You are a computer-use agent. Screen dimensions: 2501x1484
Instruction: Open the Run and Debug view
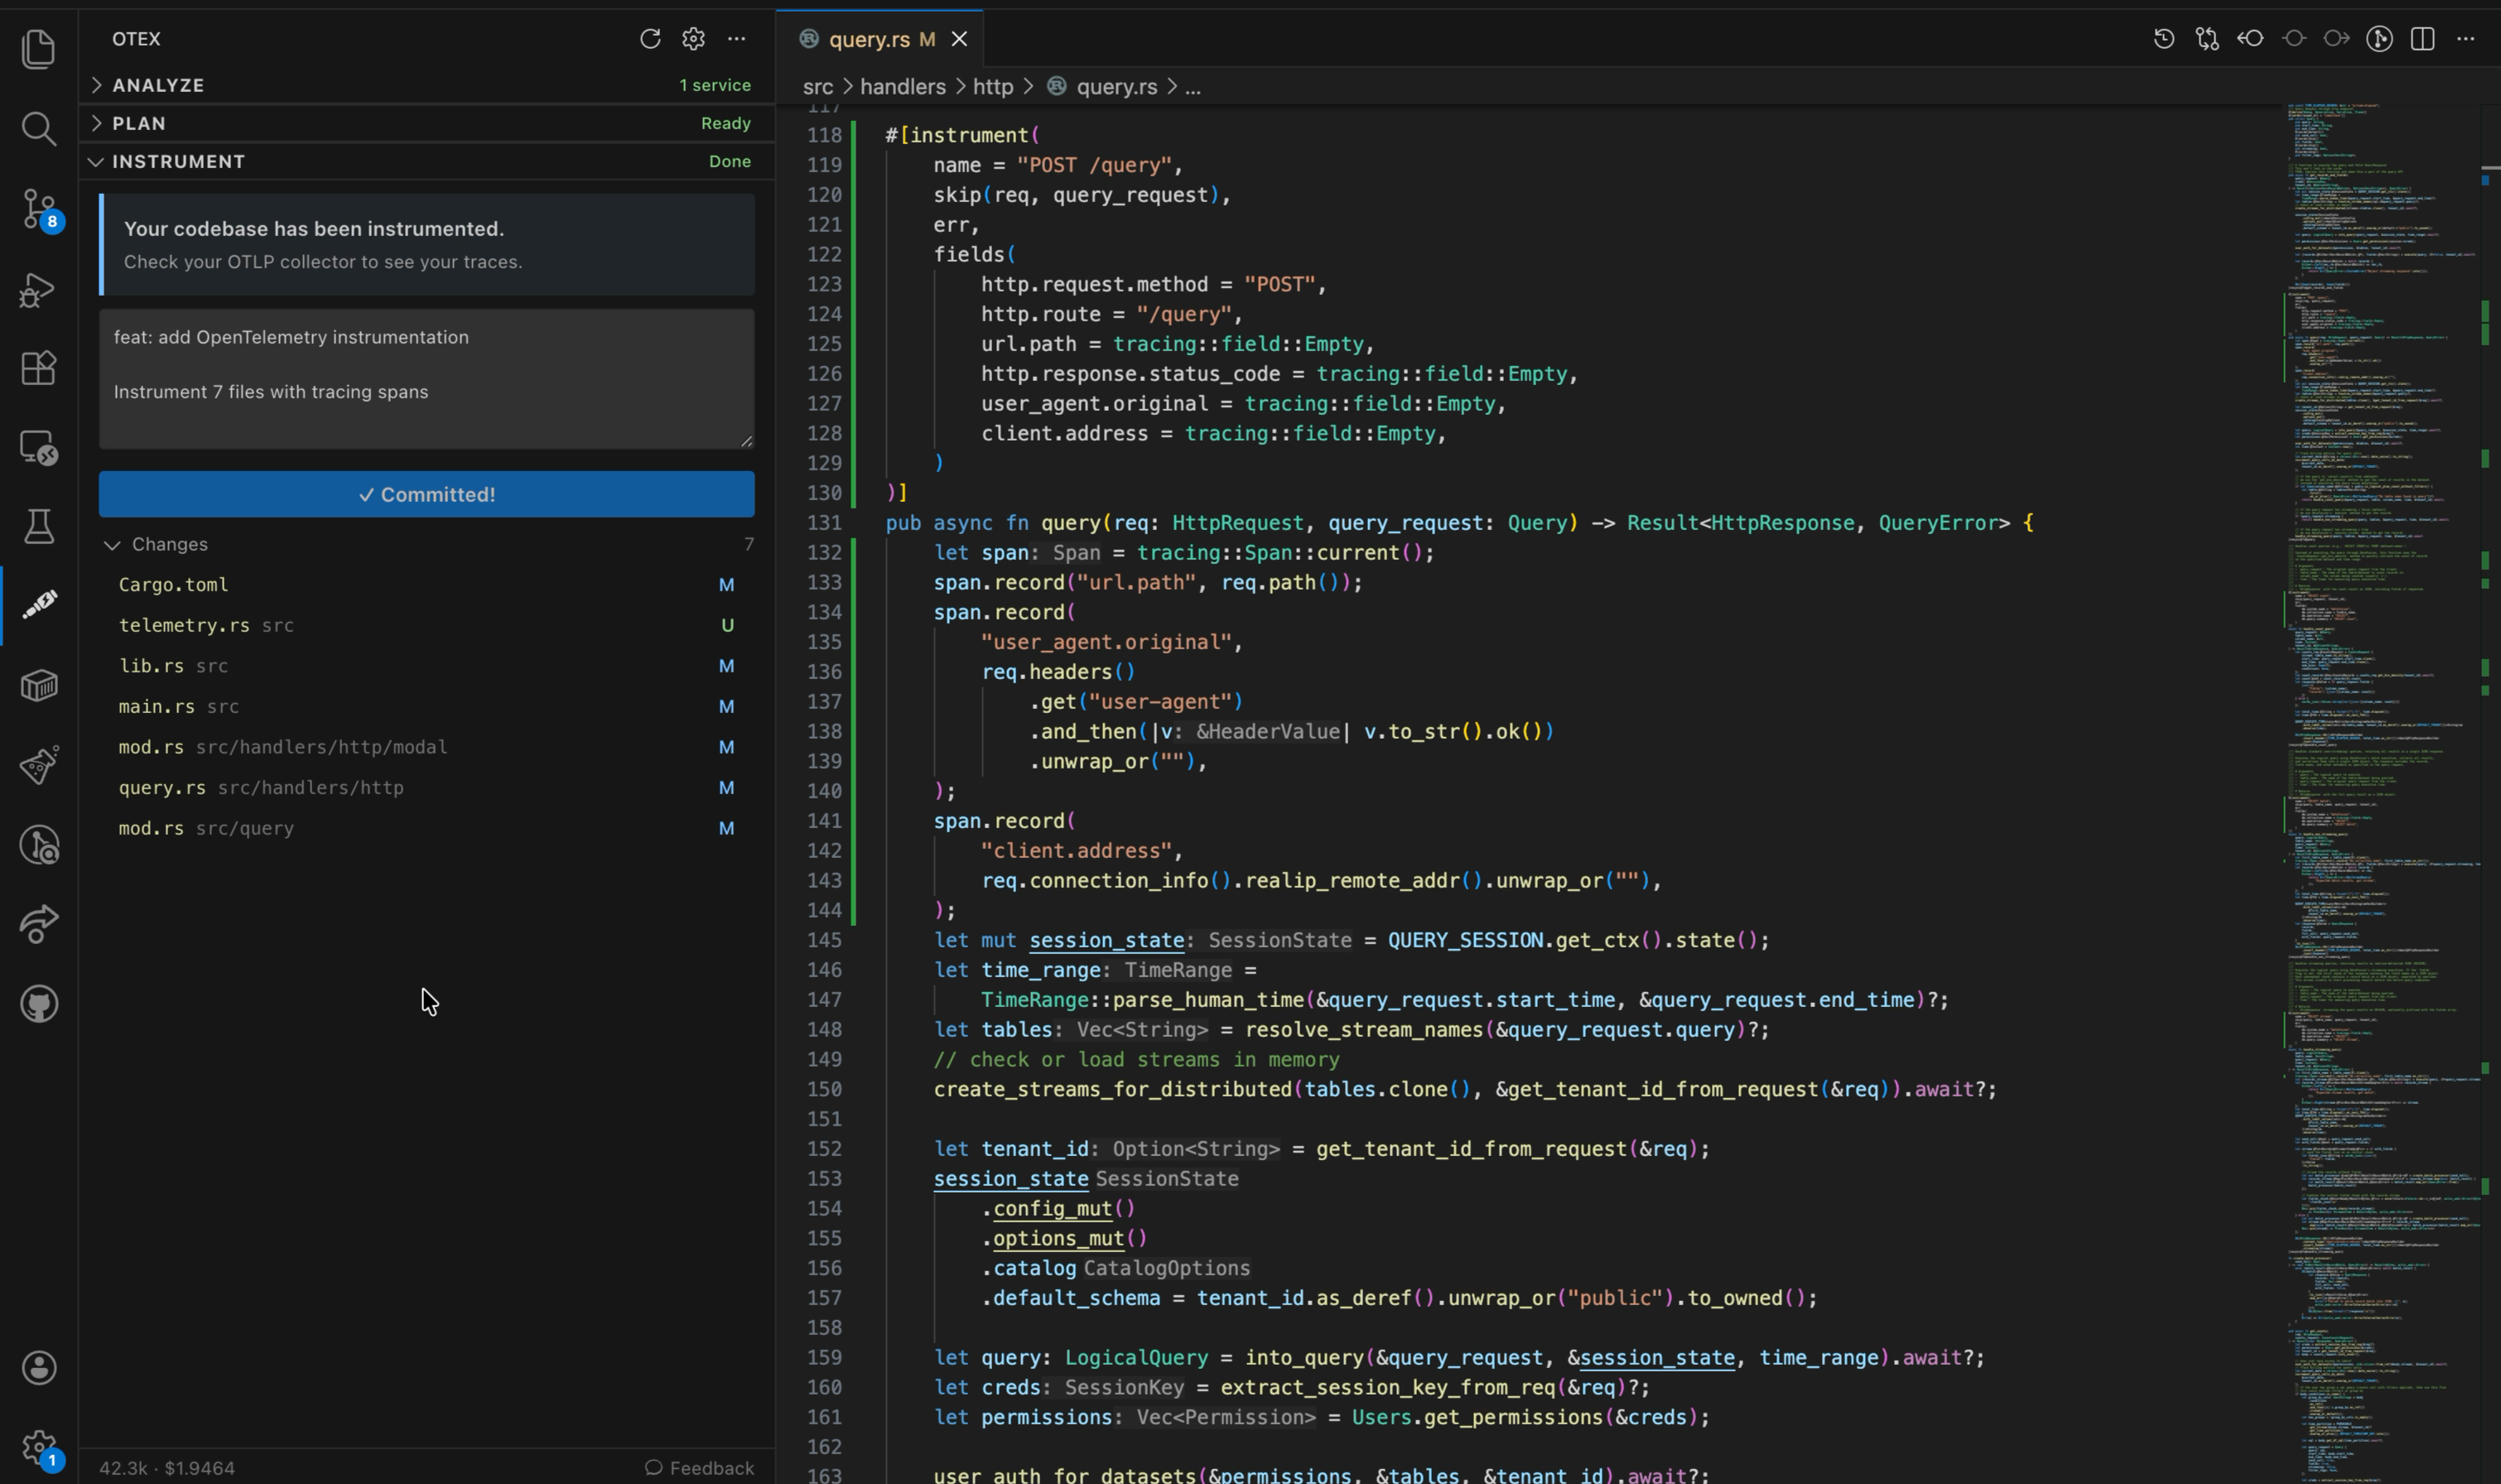point(39,290)
